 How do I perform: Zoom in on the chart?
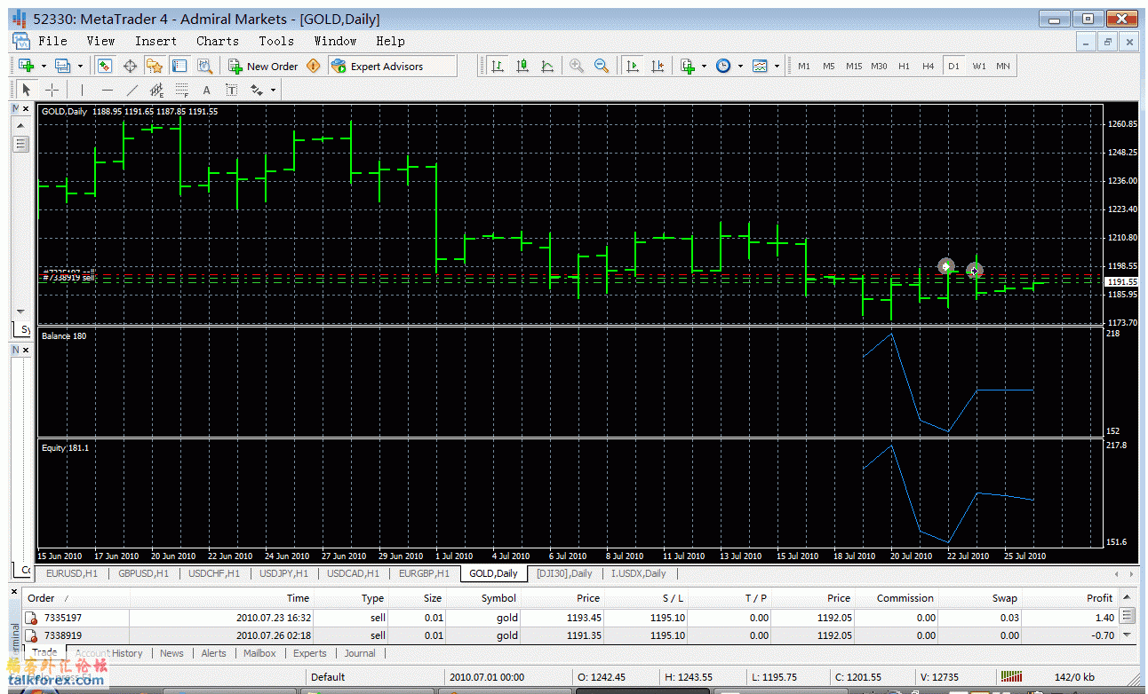577,66
